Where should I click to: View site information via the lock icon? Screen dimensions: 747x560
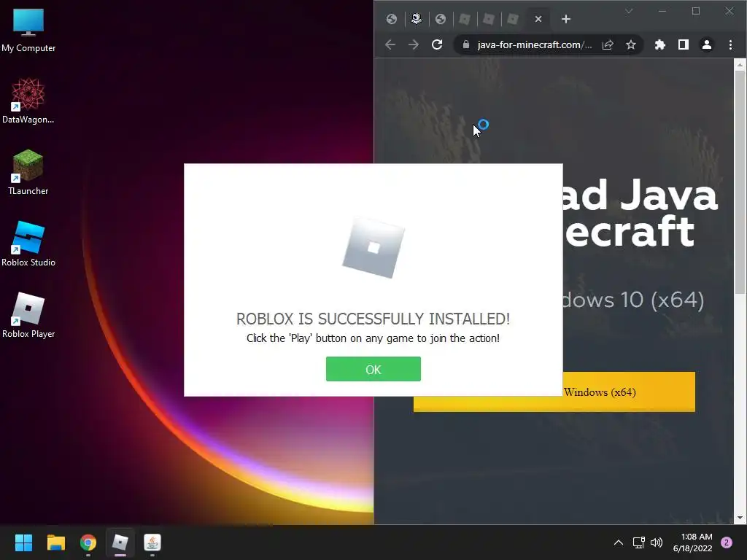(x=466, y=44)
